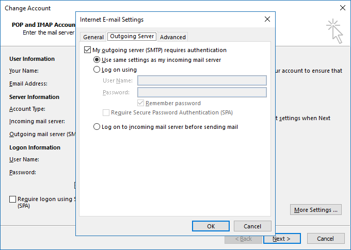Click the outgoing Password field
Viewport: 351px width, 250px height.
(202, 92)
